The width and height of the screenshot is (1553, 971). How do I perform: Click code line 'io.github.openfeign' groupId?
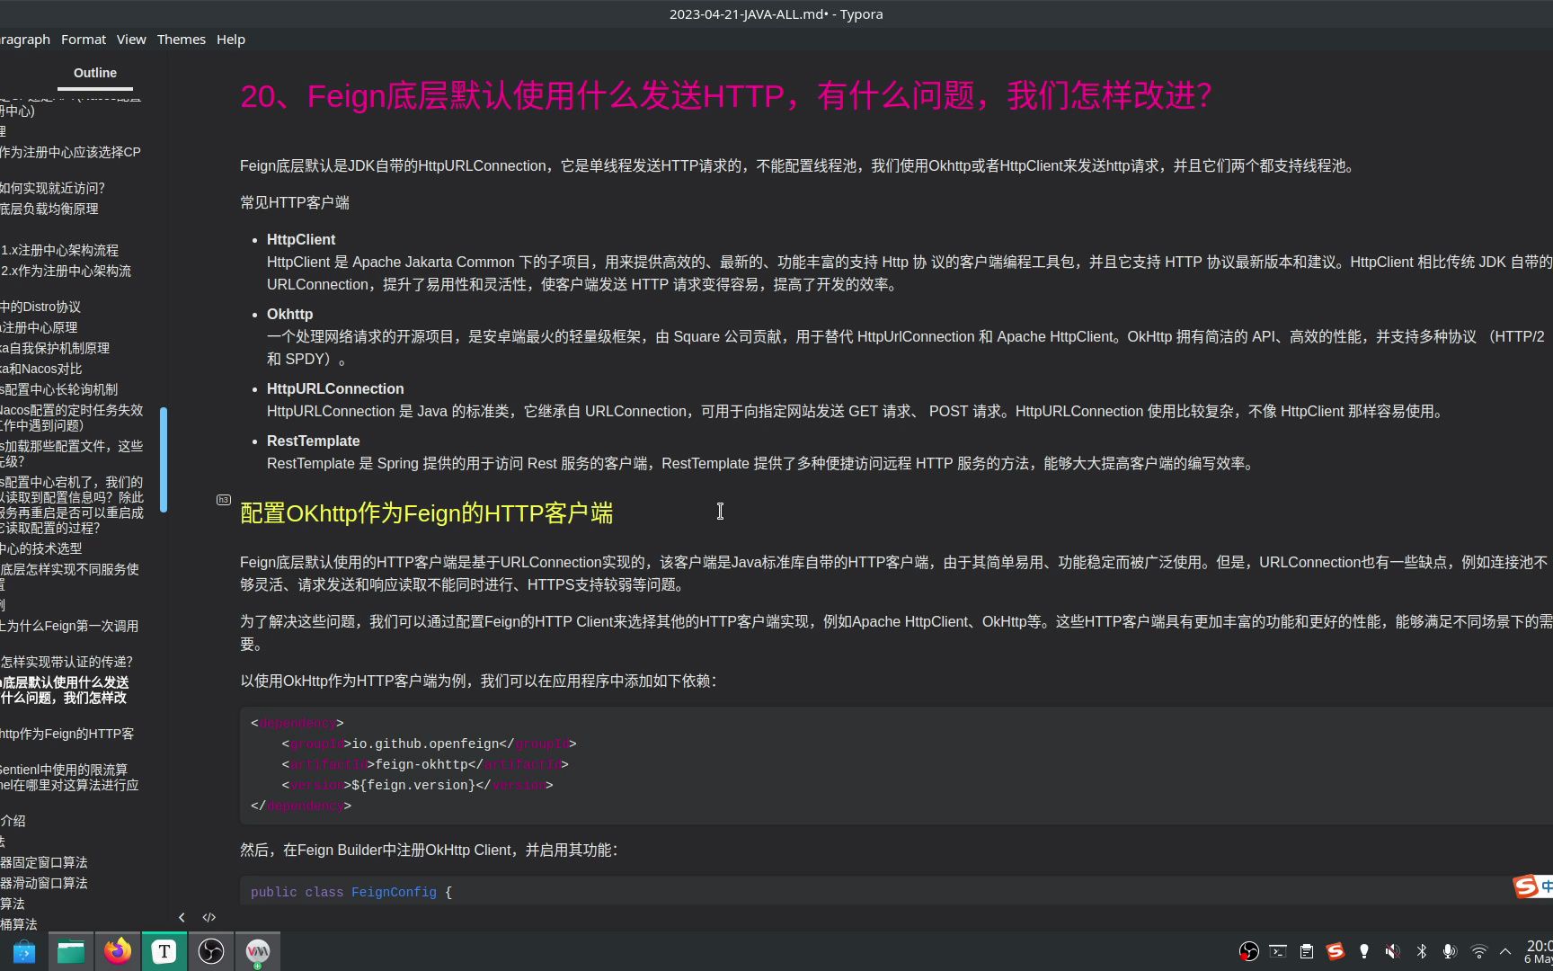429,744
